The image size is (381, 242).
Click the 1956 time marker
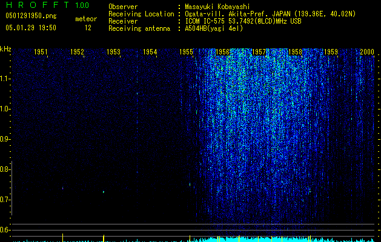(222, 51)
